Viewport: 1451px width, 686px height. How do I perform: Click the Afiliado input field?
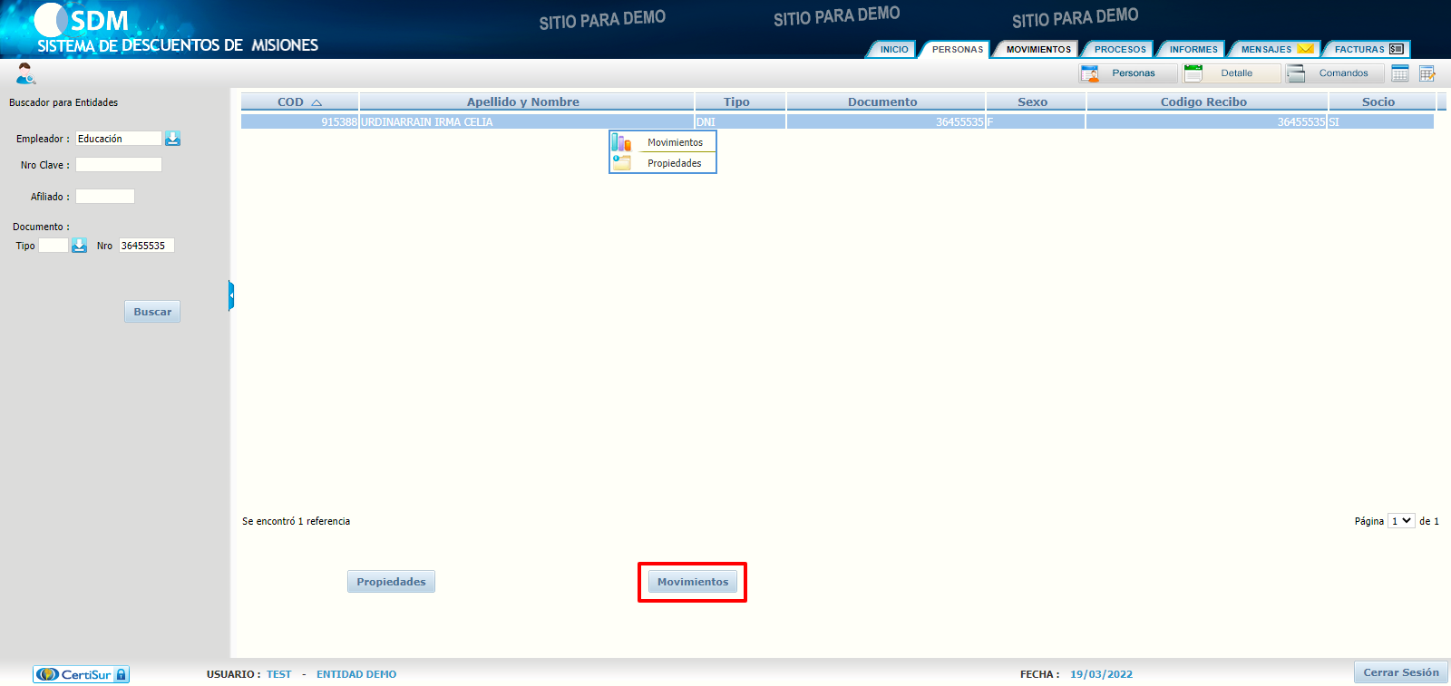(x=105, y=197)
